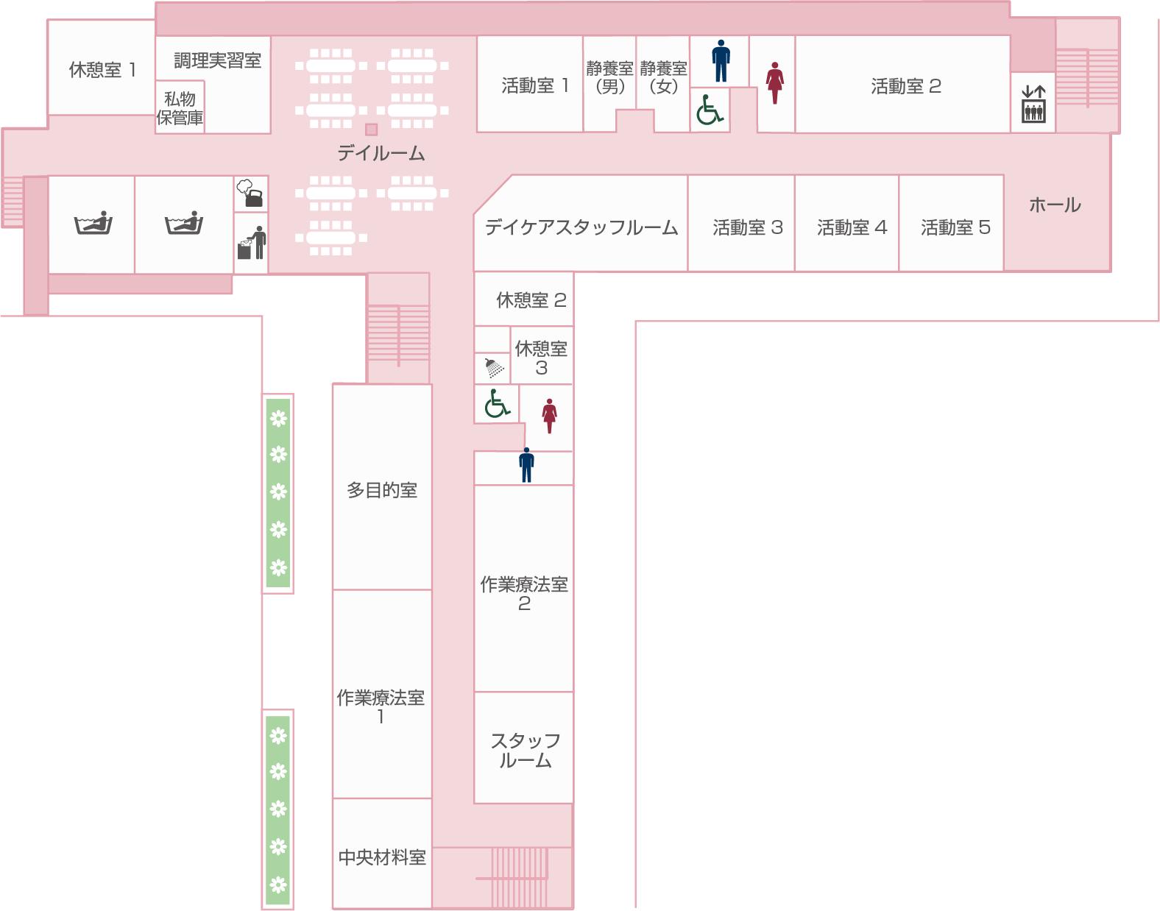Select the 活動室 4 room

(x=847, y=224)
